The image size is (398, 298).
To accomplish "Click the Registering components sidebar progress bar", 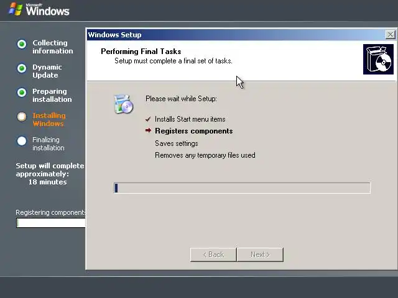I will (51, 223).
